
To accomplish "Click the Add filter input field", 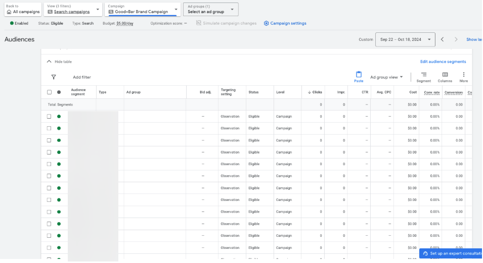I will coord(82,77).
